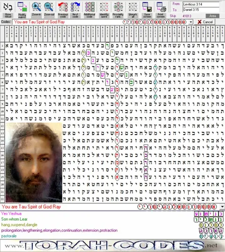Expand dropdown beside lower Tau Spirit entry
The height and width of the screenshot is (252, 225).
pyautogui.click(x=222, y=207)
